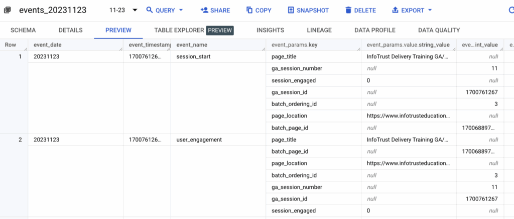514x219 pixels.
Task: Click the Share add-person icon
Action: [204, 10]
